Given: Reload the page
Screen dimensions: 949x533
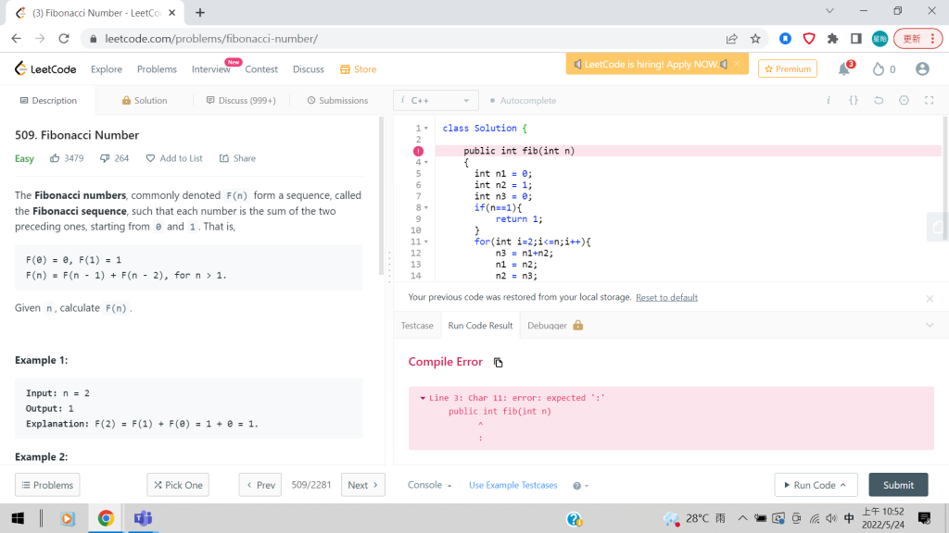Looking at the screenshot, I should click(64, 39).
